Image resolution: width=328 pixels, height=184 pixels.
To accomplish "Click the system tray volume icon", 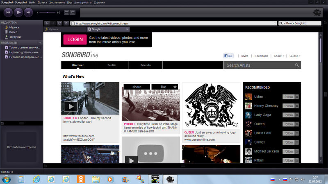I will pos(303,180).
